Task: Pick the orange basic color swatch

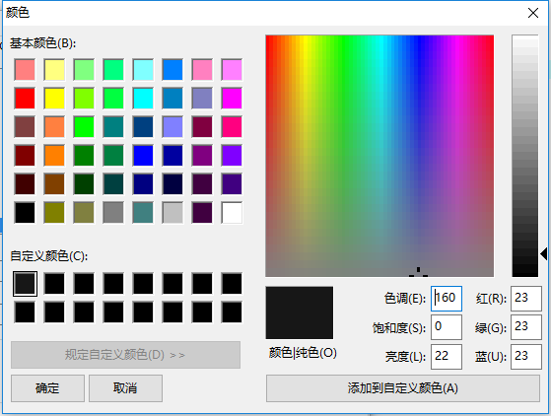Action: point(54,156)
